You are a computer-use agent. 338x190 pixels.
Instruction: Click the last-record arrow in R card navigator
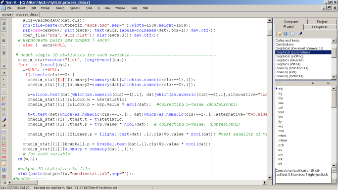[328, 83]
